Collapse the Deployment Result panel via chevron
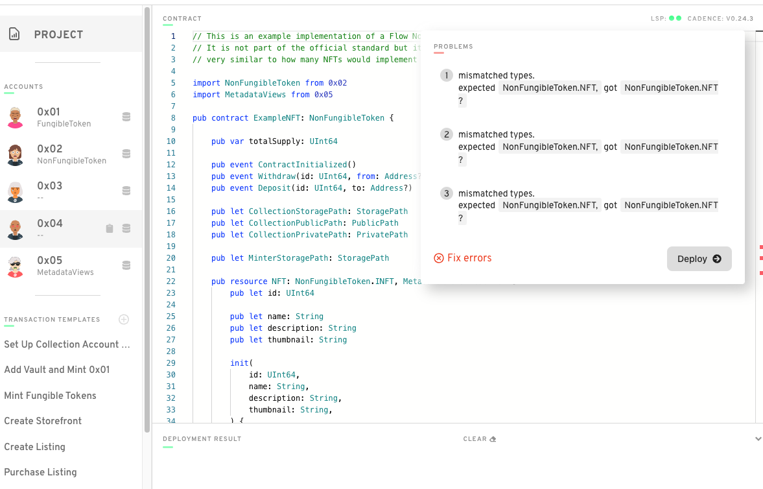This screenshot has width=763, height=489. coord(758,438)
